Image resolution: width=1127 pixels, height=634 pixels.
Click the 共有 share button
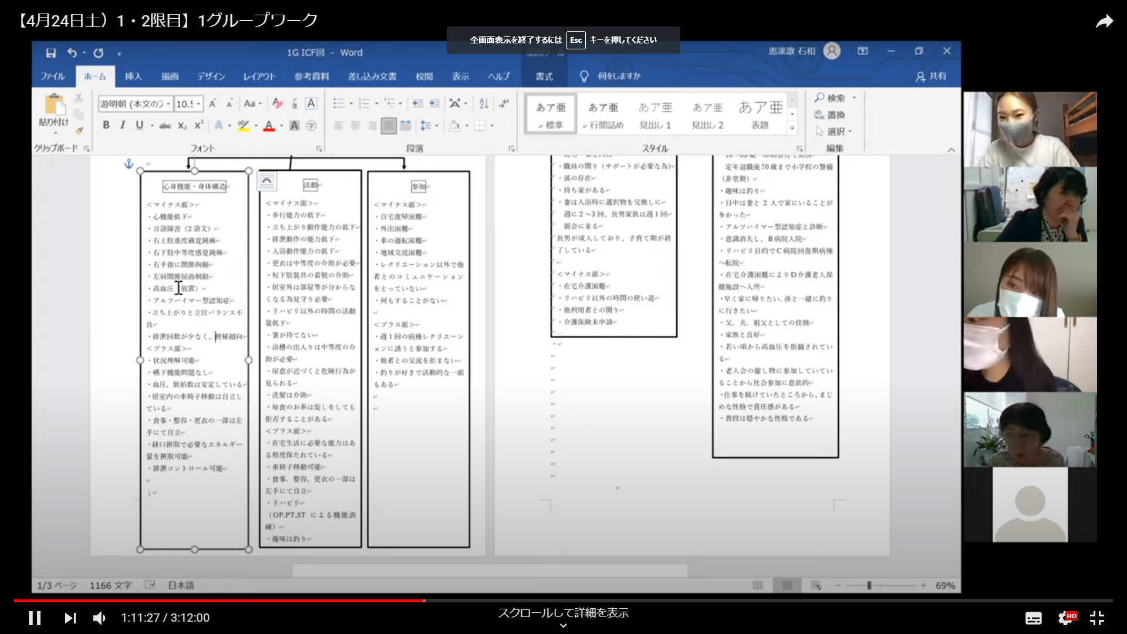(x=932, y=76)
